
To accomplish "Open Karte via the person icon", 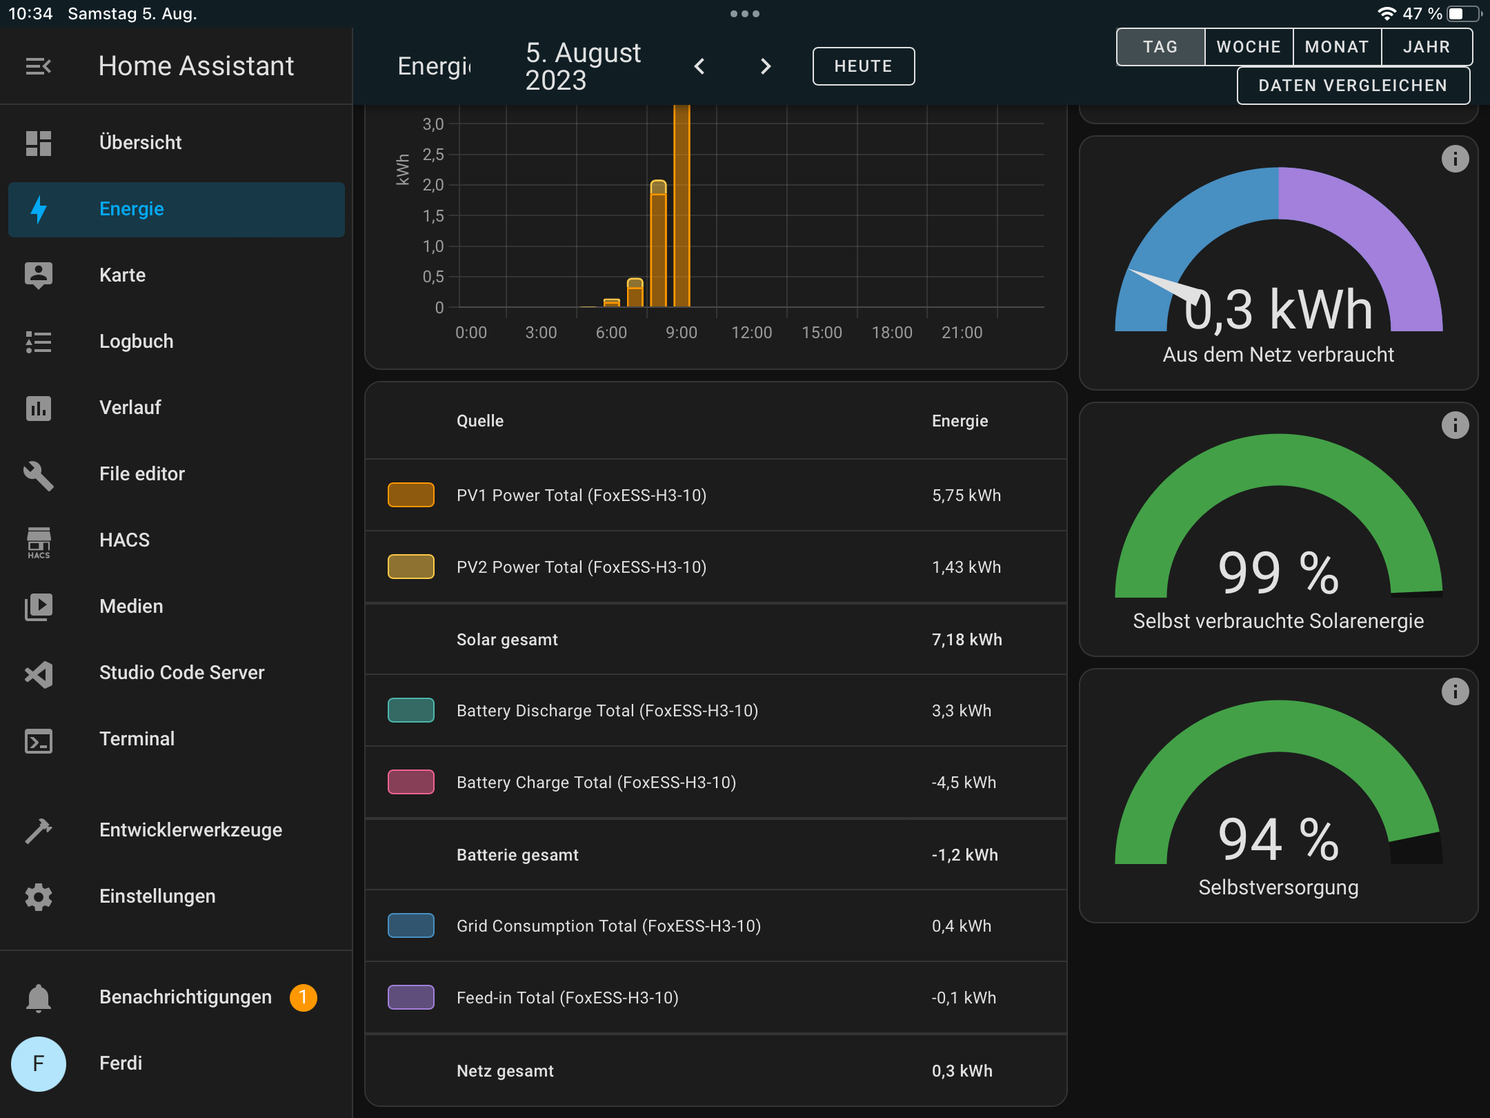I will tap(39, 274).
